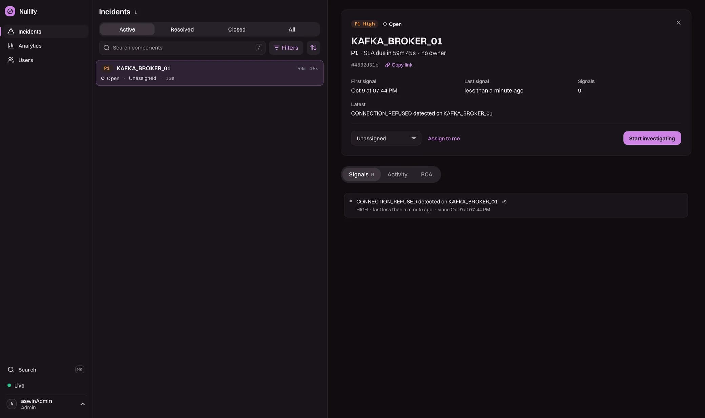The height and width of the screenshot is (418, 705).
Task: Click the KAFKA_BROKER_01 detail heading
Action: tap(397, 41)
